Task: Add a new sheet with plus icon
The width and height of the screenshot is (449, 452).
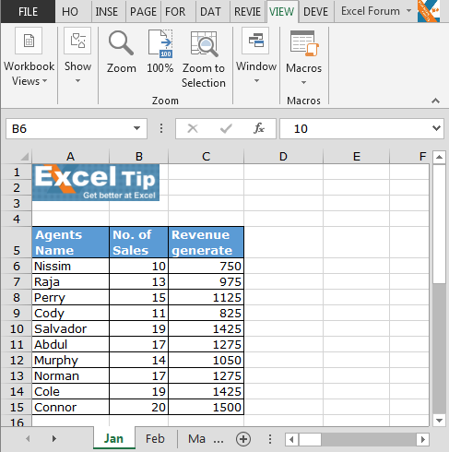Action: [243, 439]
